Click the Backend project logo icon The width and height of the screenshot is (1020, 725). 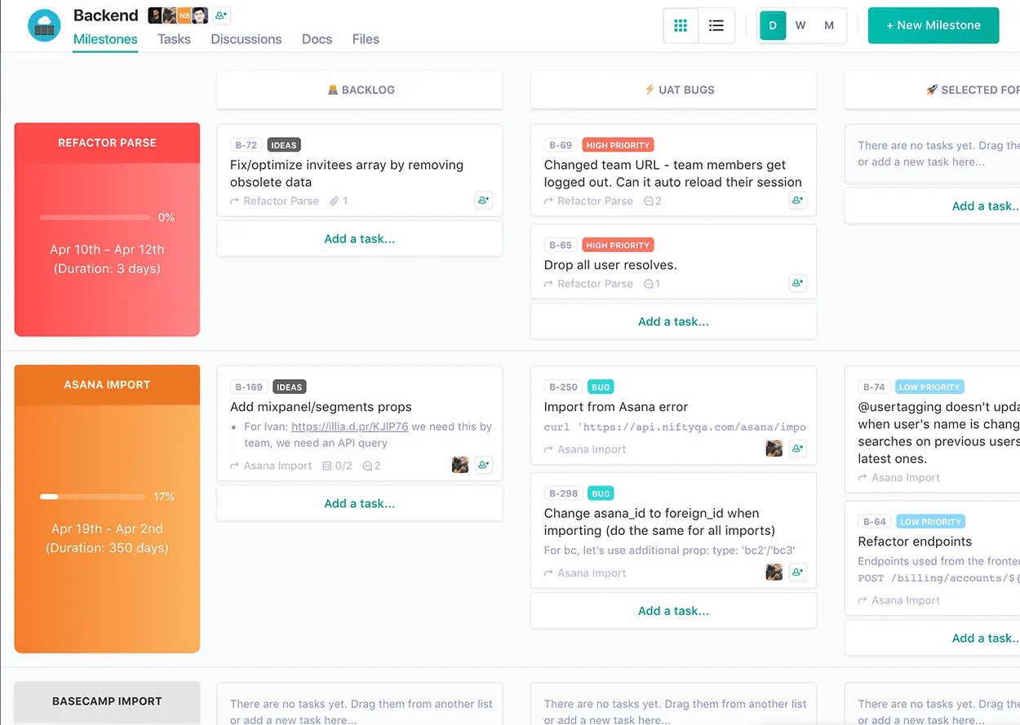click(43, 25)
